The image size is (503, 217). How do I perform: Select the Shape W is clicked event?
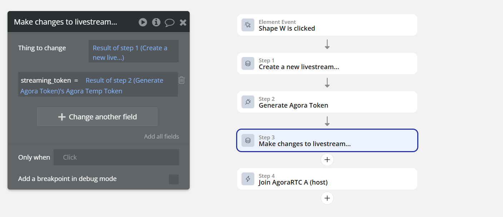click(x=327, y=25)
